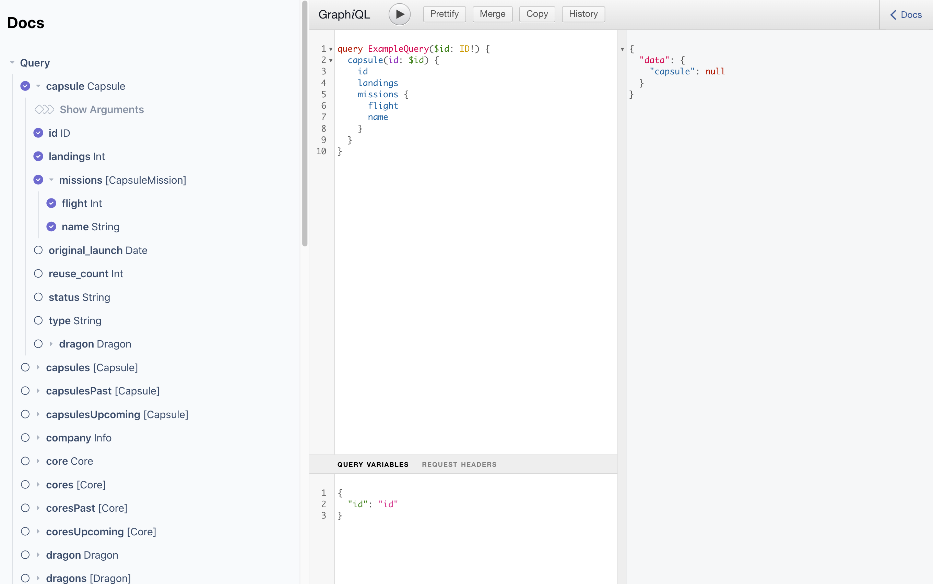
Task: Switch to the Query Variables tab
Action: point(373,465)
